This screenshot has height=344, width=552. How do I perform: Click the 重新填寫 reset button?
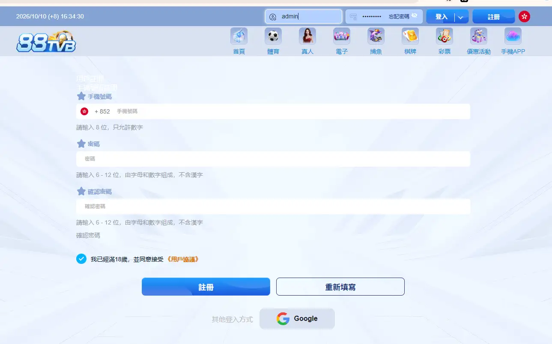pyautogui.click(x=340, y=287)
